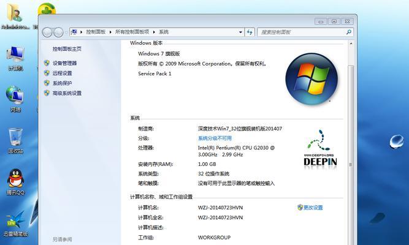409x245 pixels.
Task: Click the workgroup value WORKGROUP
Action: point(214,238)
